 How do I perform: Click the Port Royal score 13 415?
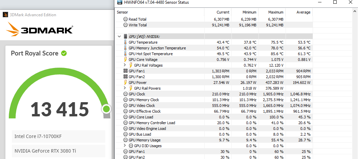click(60, 109)
